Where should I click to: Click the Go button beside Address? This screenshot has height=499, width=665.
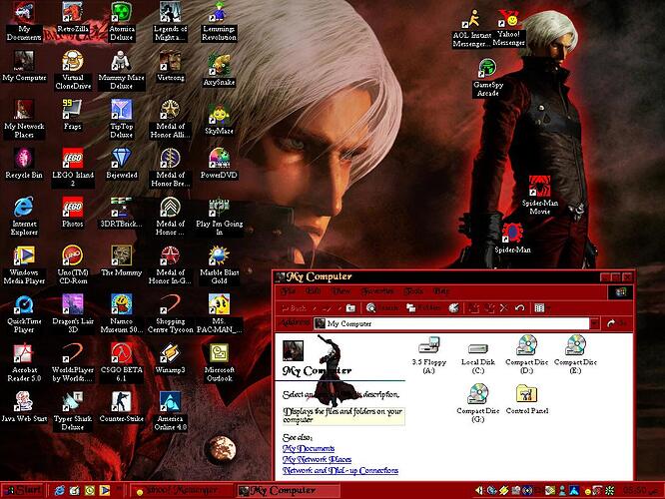(x=616, y=323)
